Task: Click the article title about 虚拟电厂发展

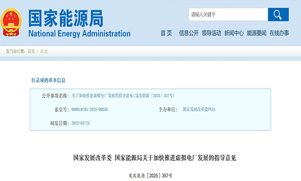Action: pyautogui.click(x=155, y=158)
